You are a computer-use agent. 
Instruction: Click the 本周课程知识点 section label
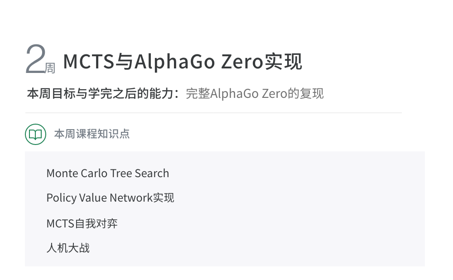pos(92,134)
